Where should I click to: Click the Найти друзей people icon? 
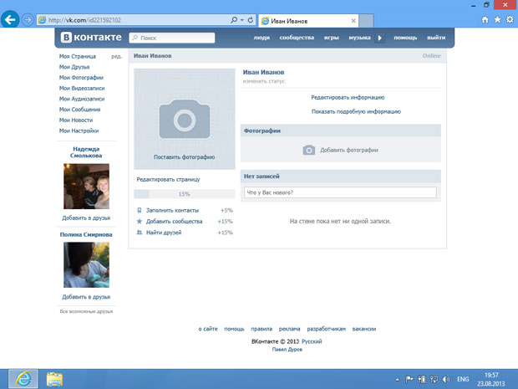140,233
